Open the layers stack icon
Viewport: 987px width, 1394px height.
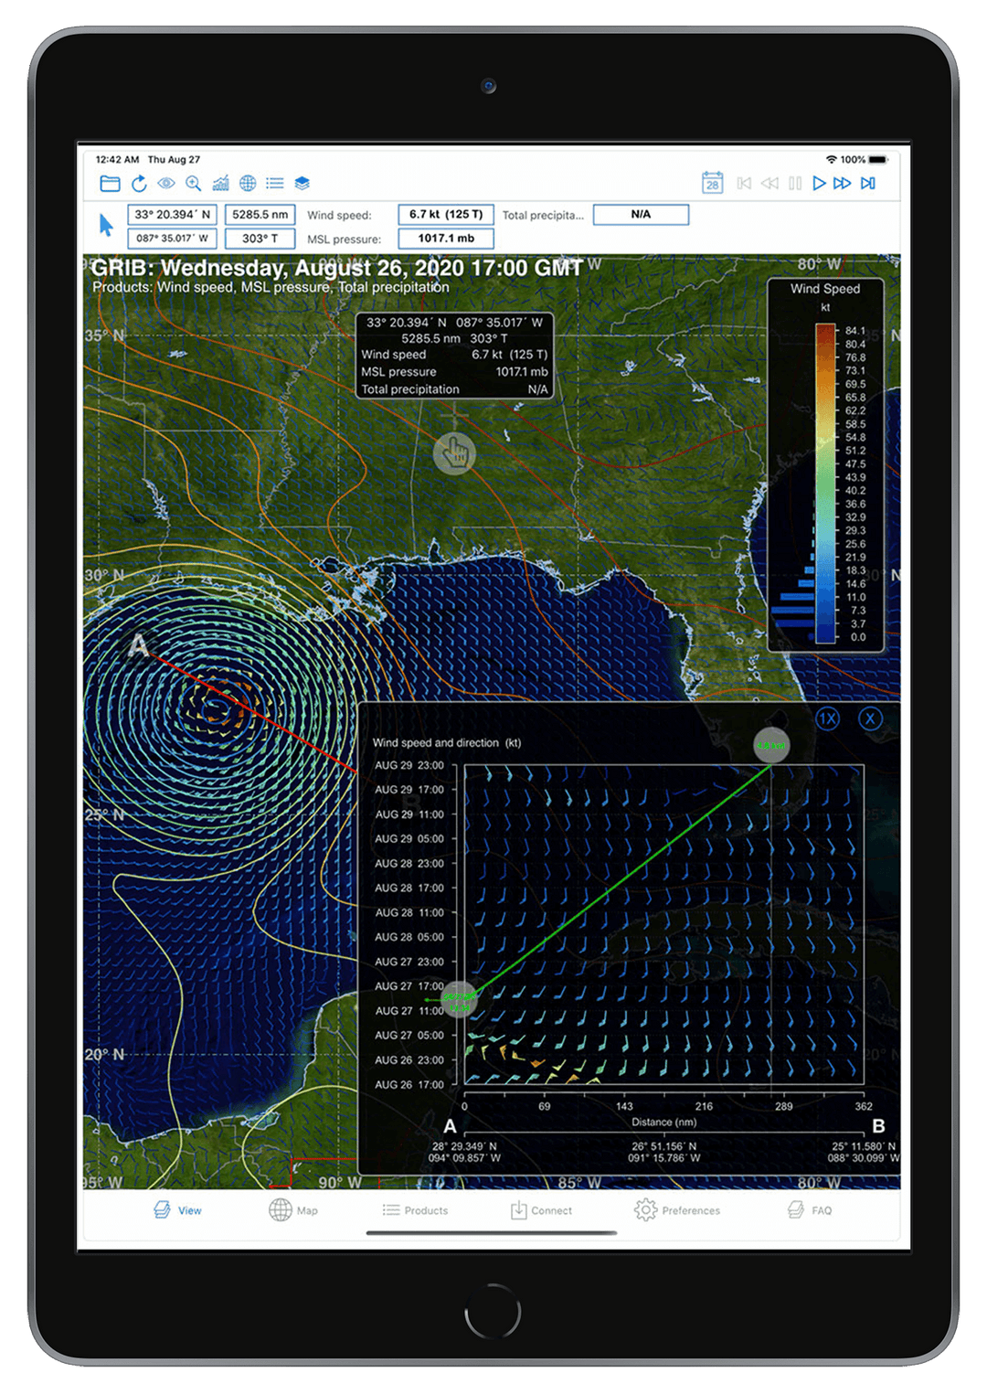tap(302, 184)
